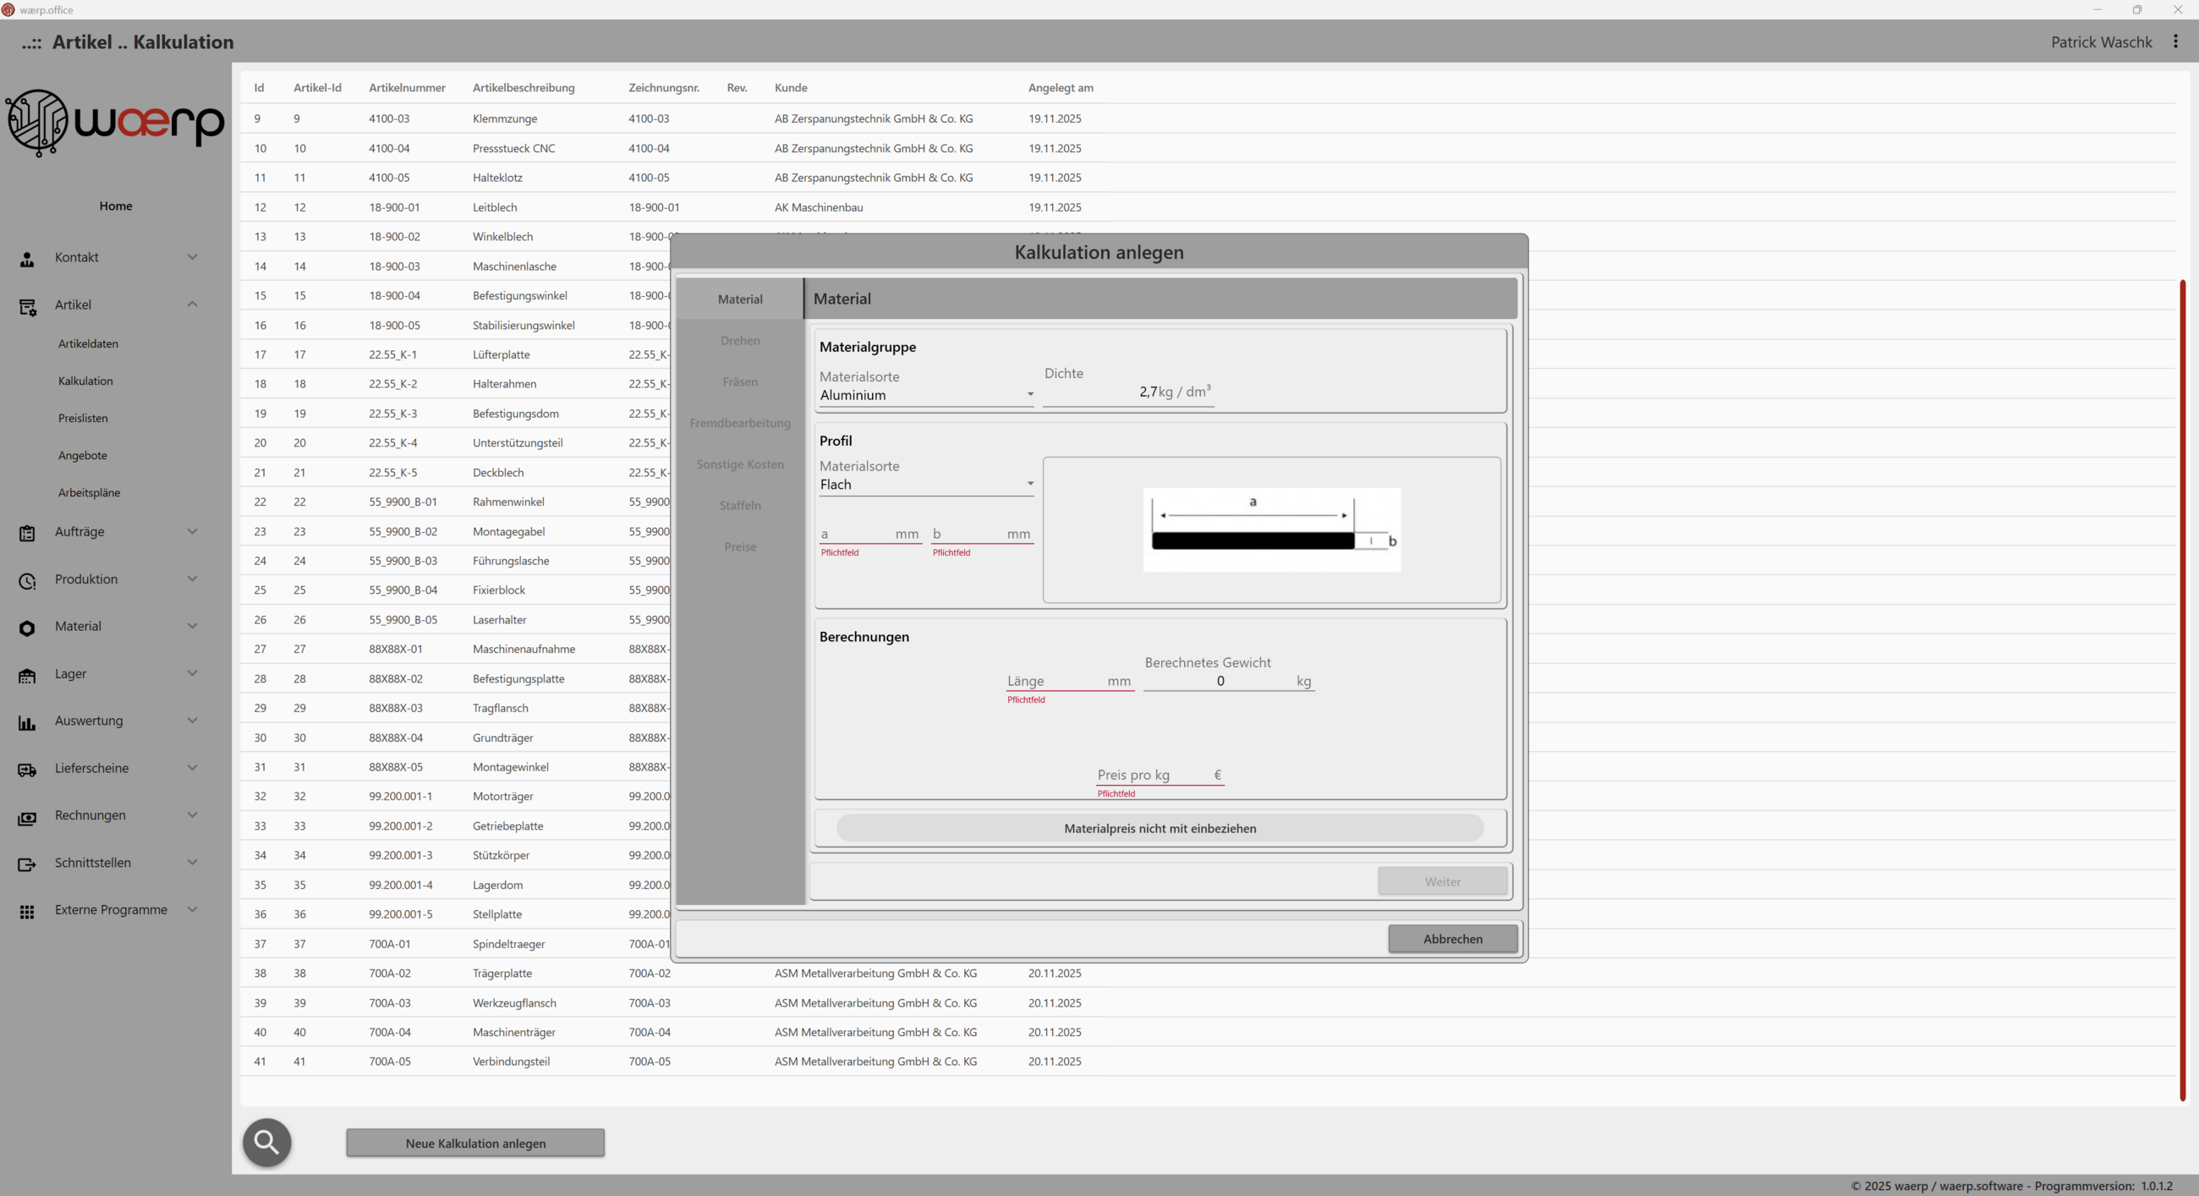Click the Aufträge clipboard icon

coord(27,533)
